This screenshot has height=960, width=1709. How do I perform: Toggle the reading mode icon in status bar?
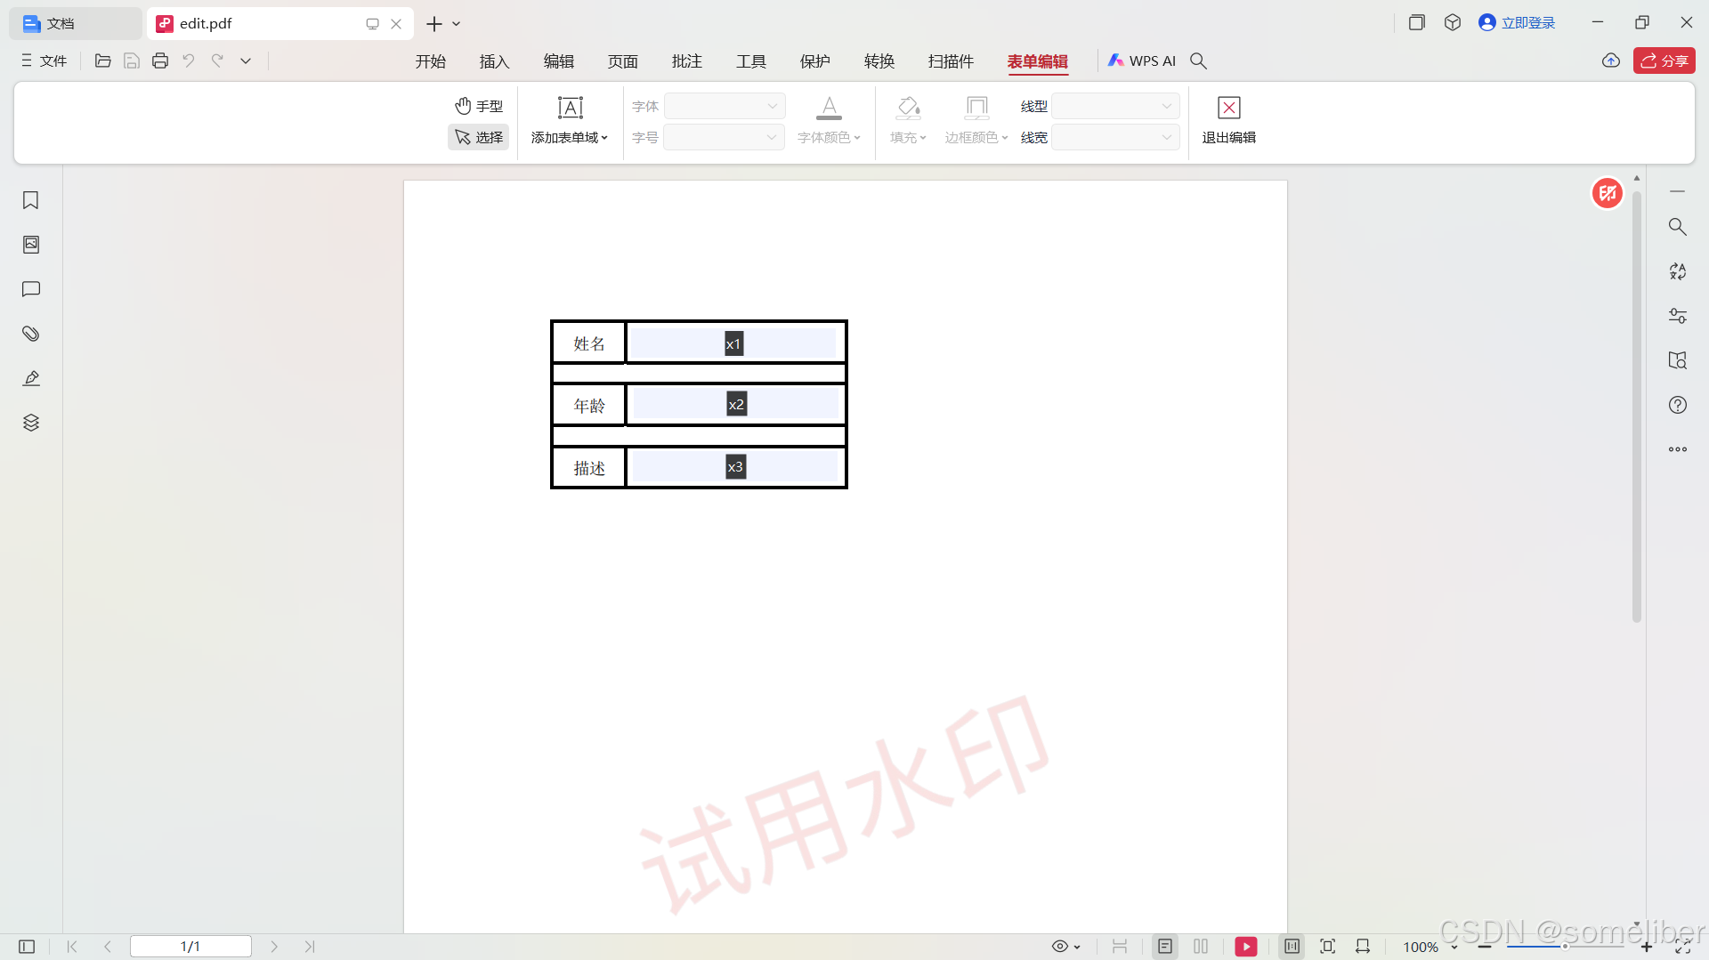pyautogui.click(x=1292, y=947)
